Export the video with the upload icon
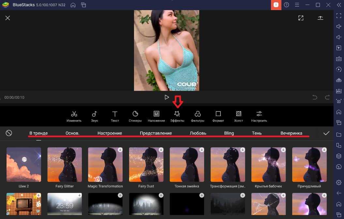 320,18
